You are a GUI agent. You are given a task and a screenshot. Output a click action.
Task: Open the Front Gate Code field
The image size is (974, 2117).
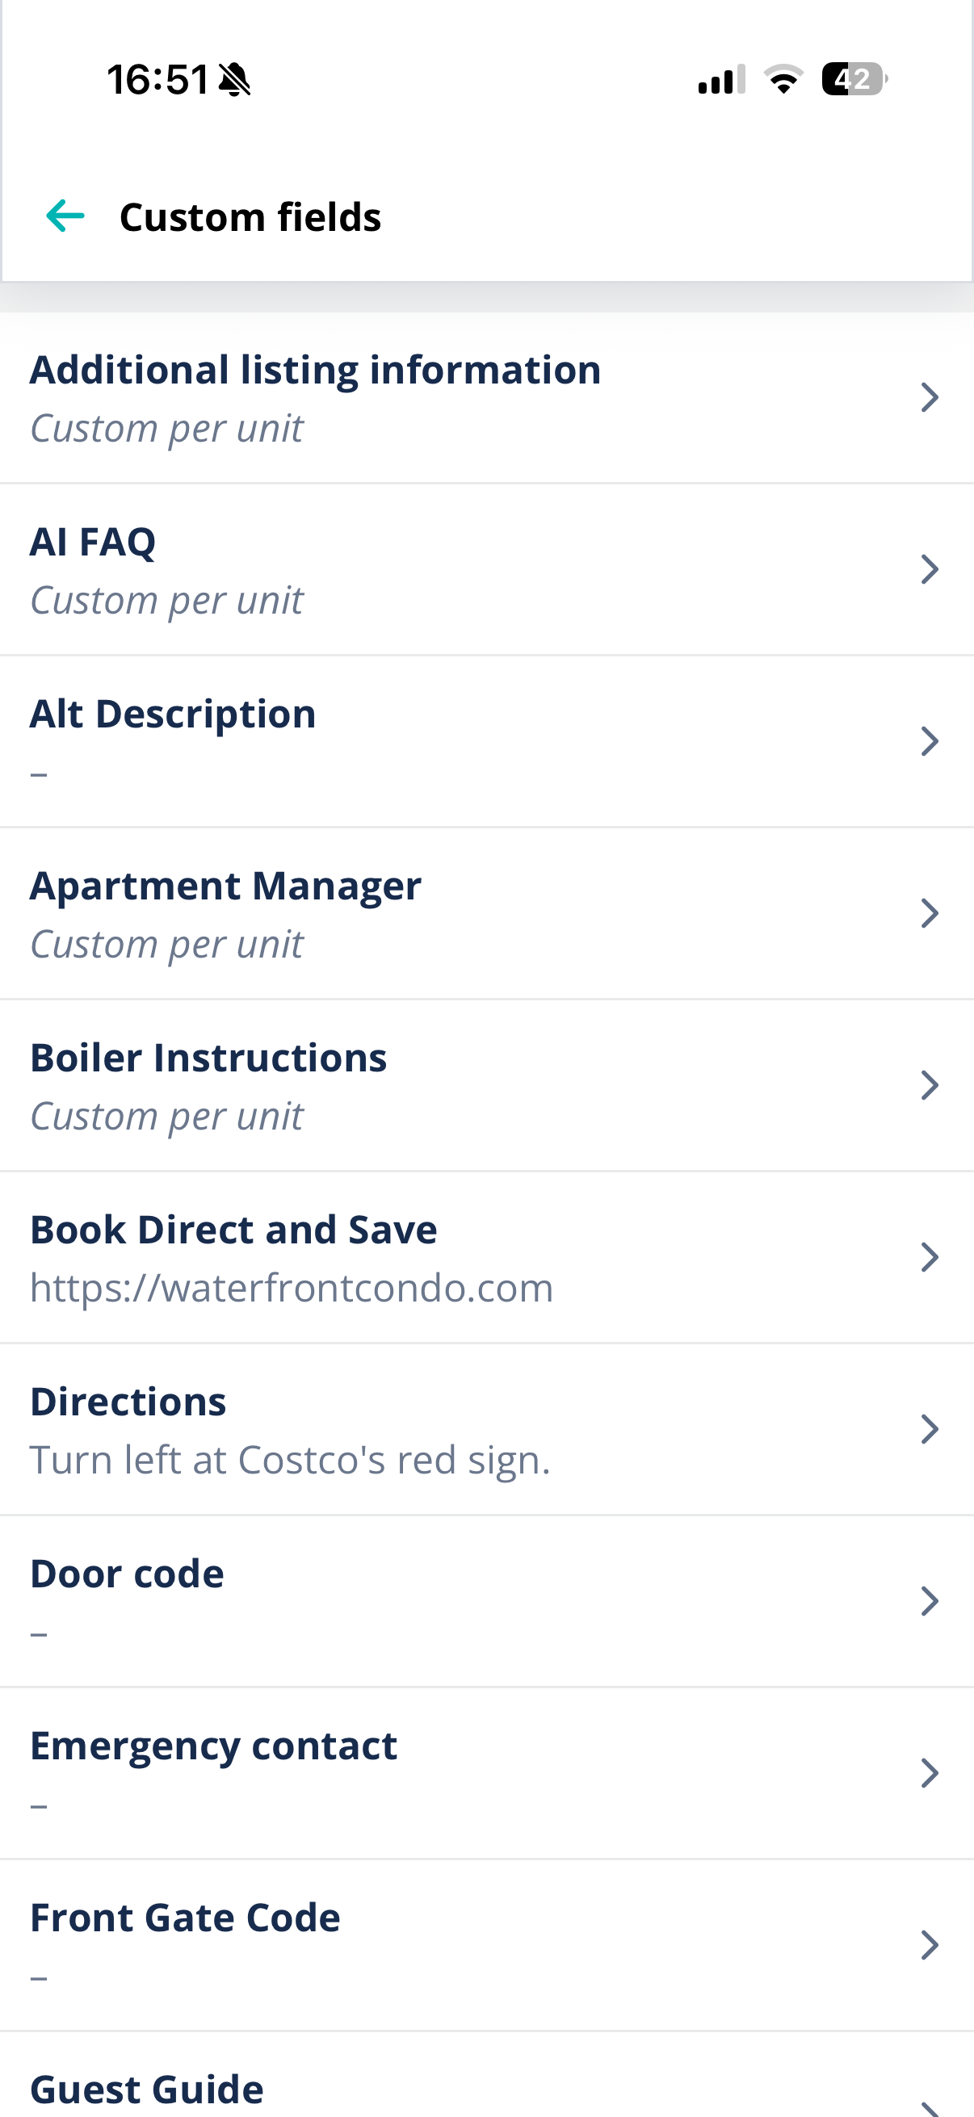(486, 1945)
